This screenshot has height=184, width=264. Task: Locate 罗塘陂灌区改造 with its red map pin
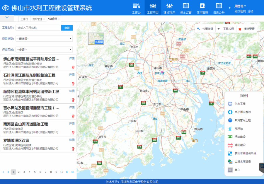click(73, 149)
